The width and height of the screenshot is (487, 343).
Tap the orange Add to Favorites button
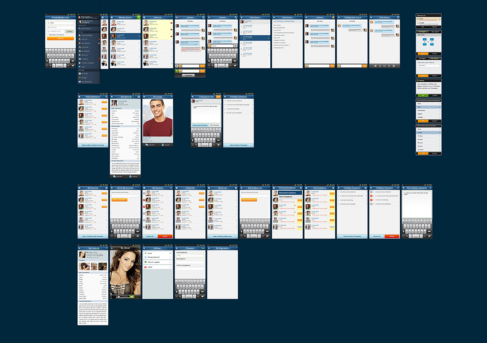[x=119, y=200]
